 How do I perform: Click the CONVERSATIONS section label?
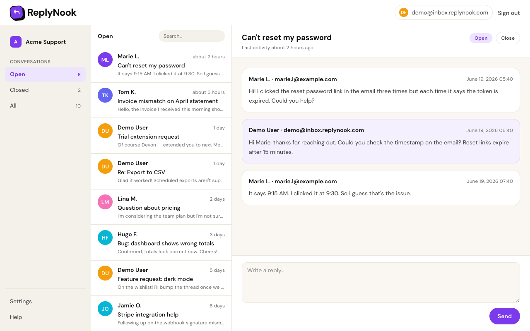tap(30, 62)
